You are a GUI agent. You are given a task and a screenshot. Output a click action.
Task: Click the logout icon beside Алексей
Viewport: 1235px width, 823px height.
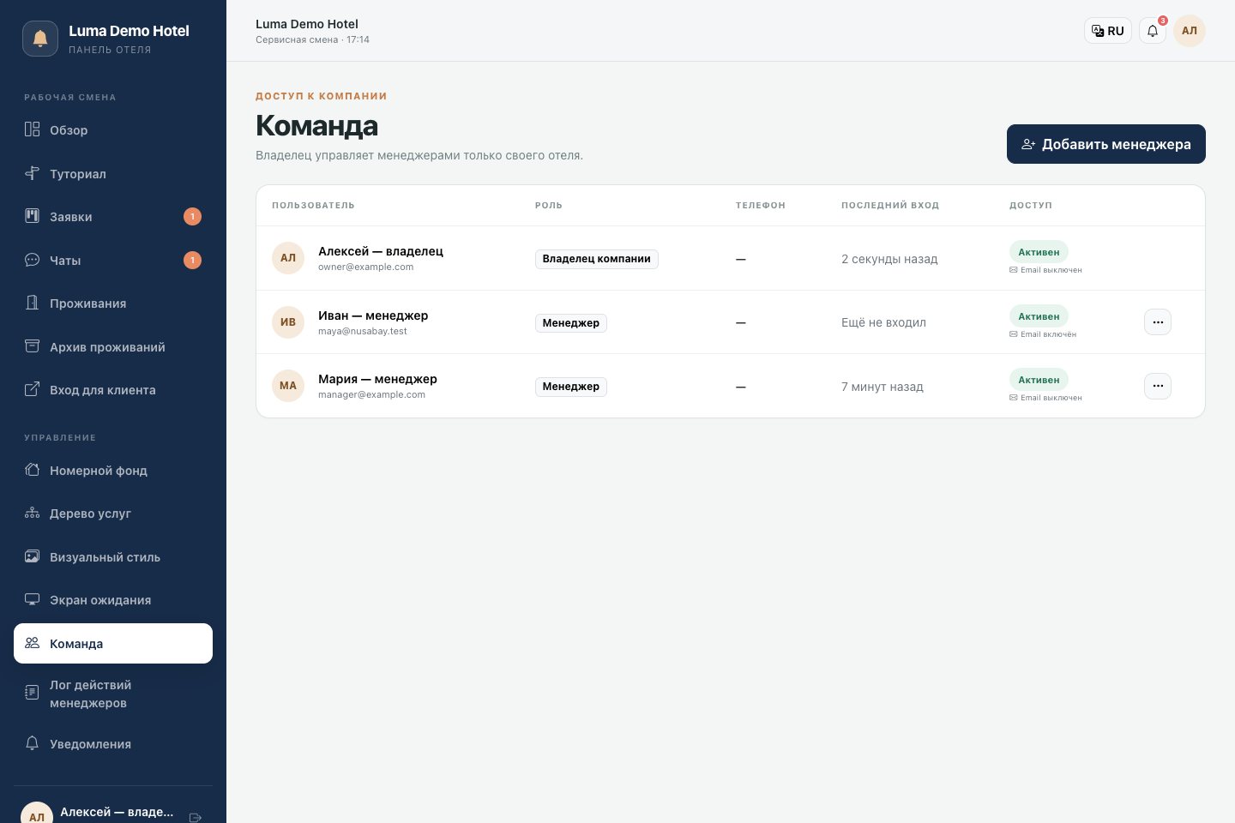[195, 817]
